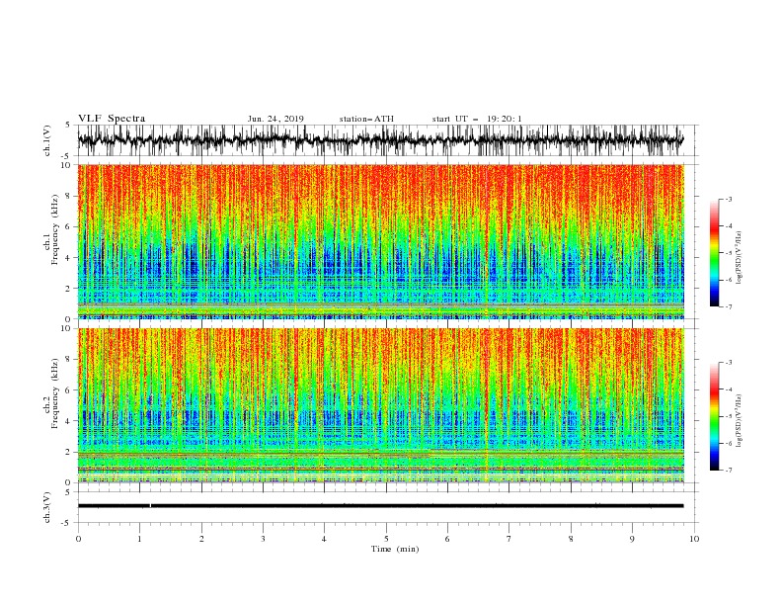Screen dimensions: 782x605
Task: Click the ch.1 voltage waveform plot
Action: [x=380, y=140]
